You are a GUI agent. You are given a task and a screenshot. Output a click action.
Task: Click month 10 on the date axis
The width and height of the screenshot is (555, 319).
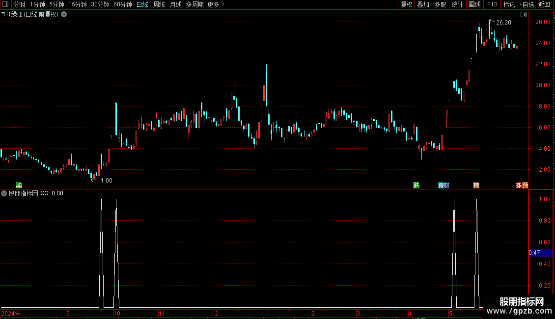(x=117, y=313)
